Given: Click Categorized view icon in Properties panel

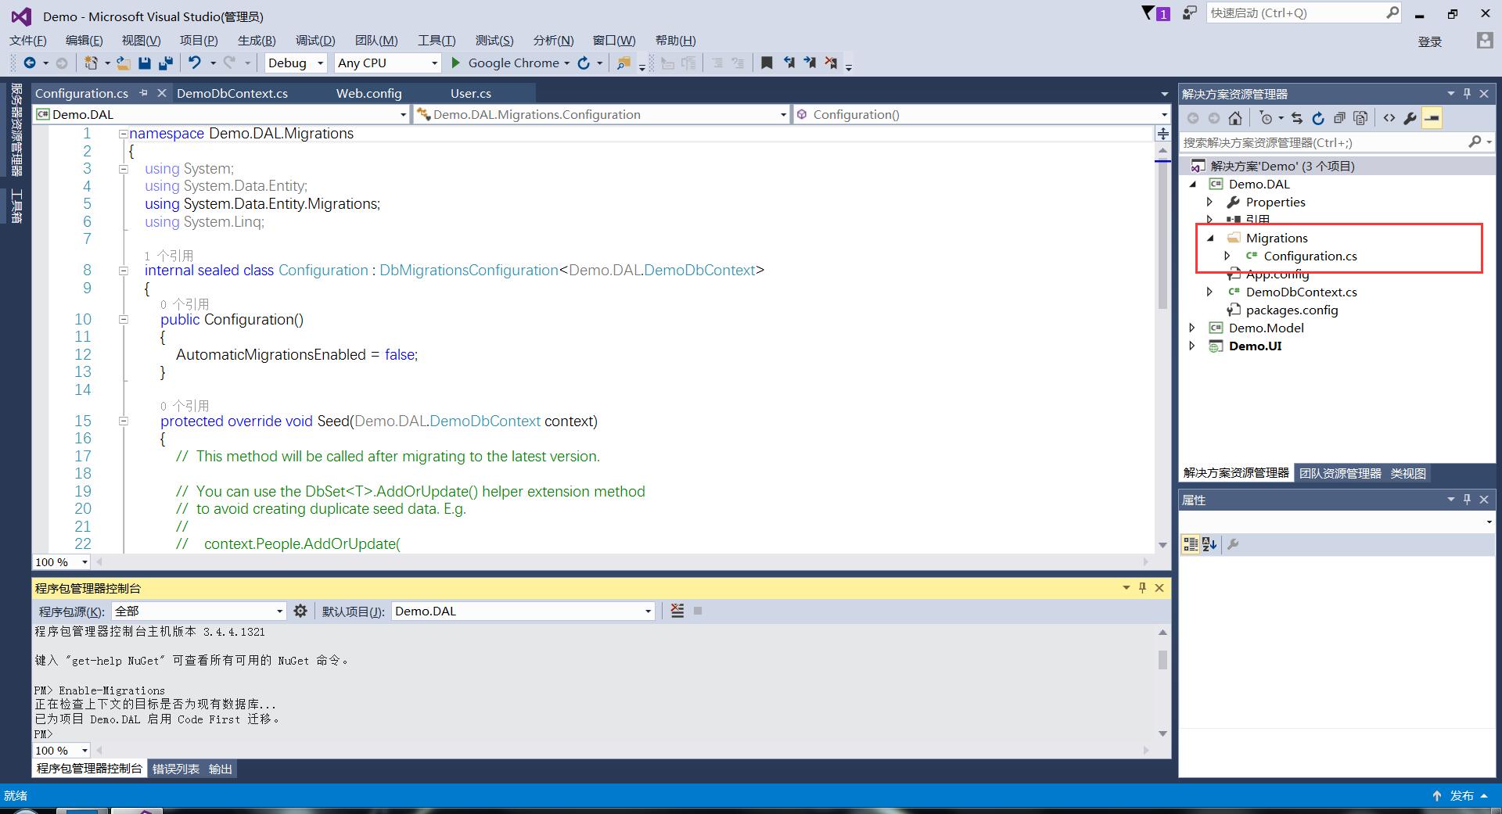Looking at the screenshot, I should pos(1190,544).
